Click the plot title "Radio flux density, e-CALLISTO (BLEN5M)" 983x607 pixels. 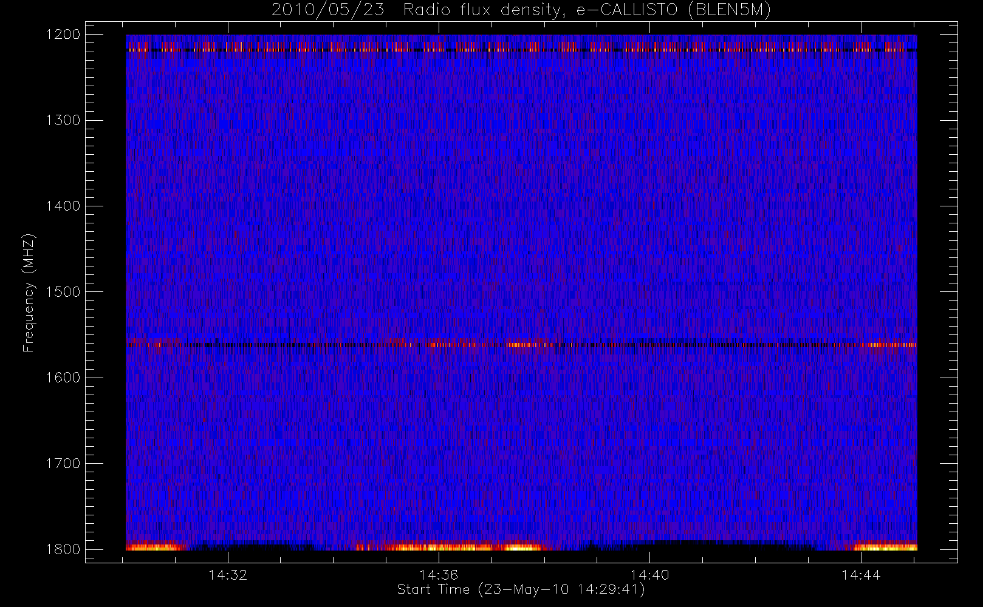(x=587, y=10)
